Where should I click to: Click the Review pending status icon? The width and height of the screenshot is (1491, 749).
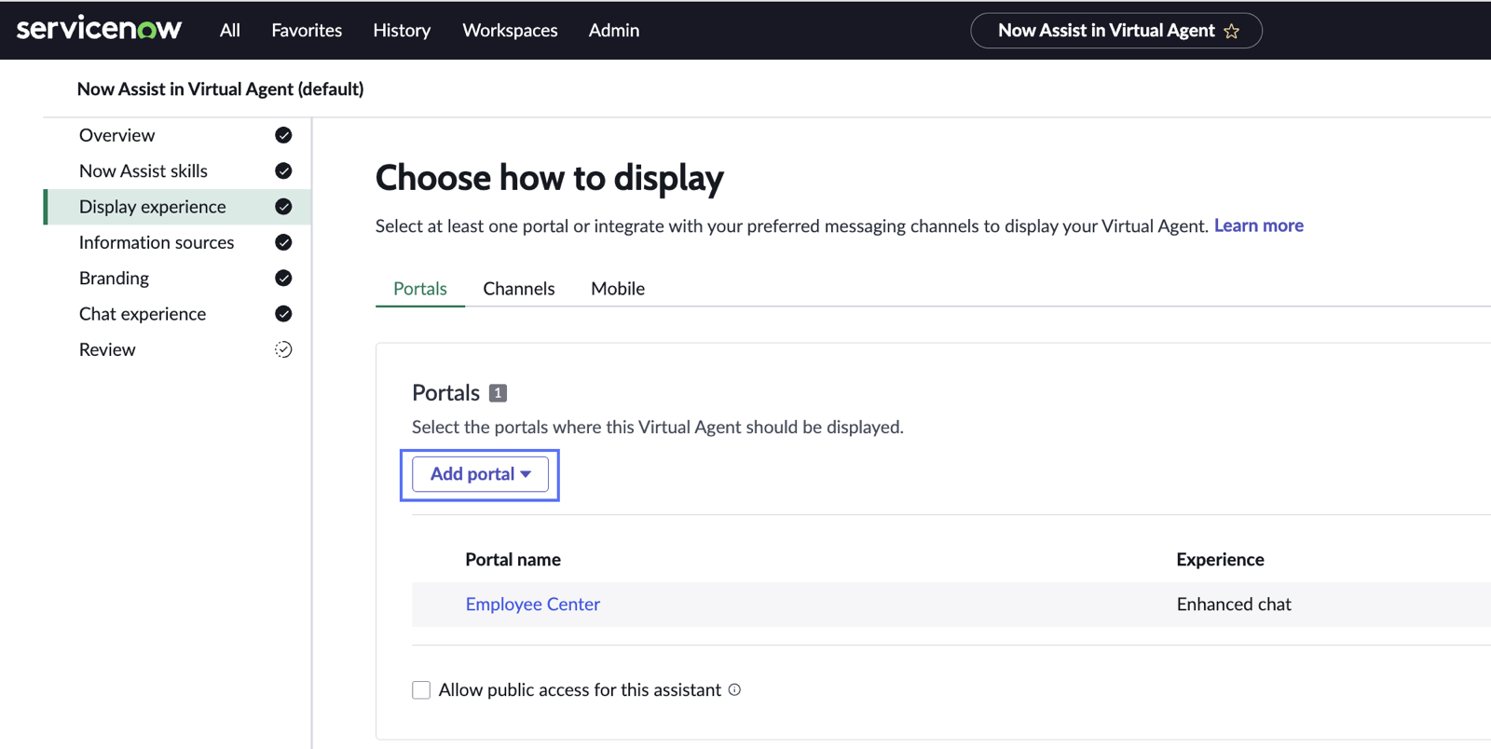pyautogui.click(x=283, y=349)
